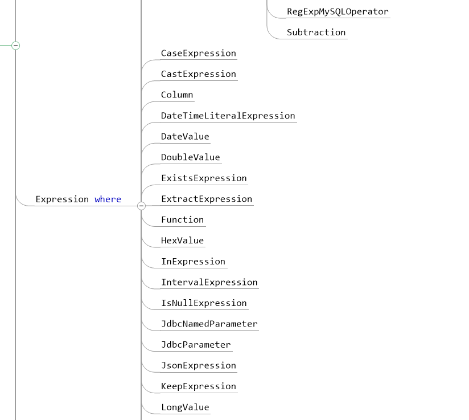This screenshot has height=420, width=469.
Task: Click the Subtraction node
Action: 316,32
